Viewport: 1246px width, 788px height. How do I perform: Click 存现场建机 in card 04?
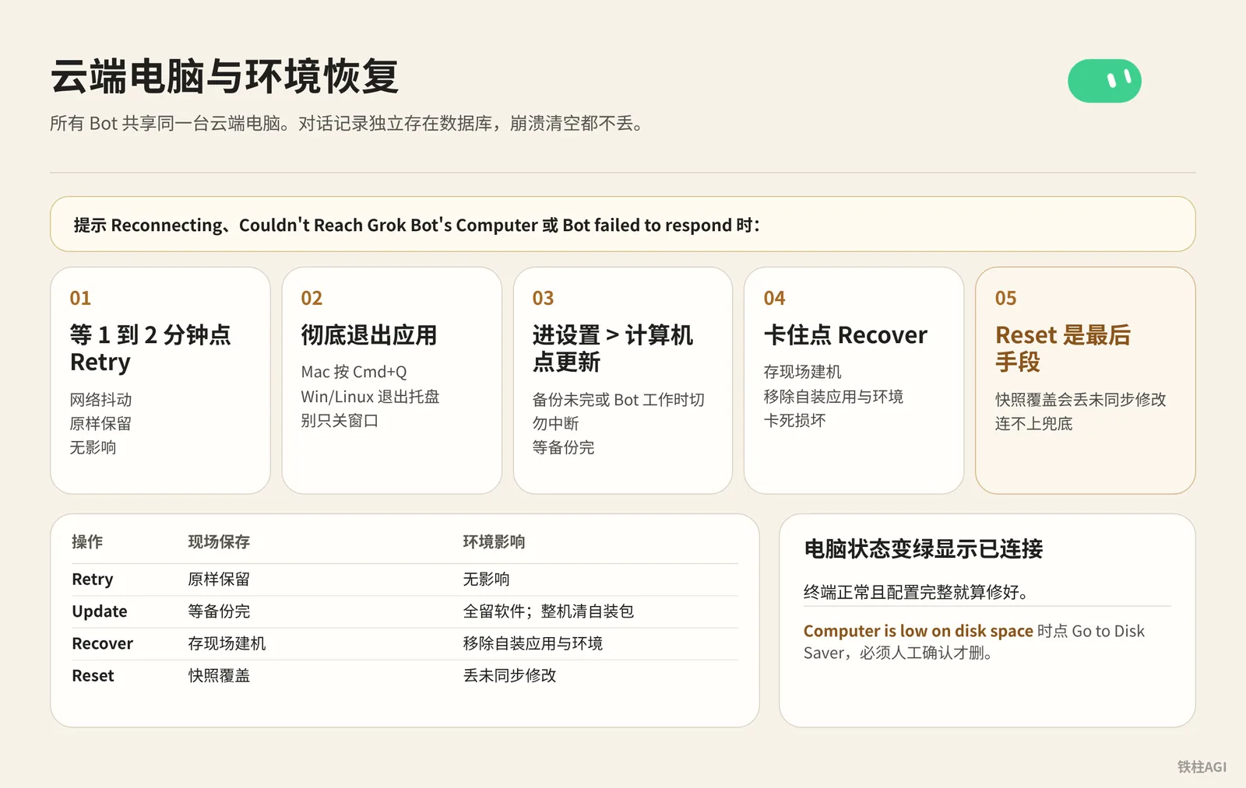tap(803, 372)
